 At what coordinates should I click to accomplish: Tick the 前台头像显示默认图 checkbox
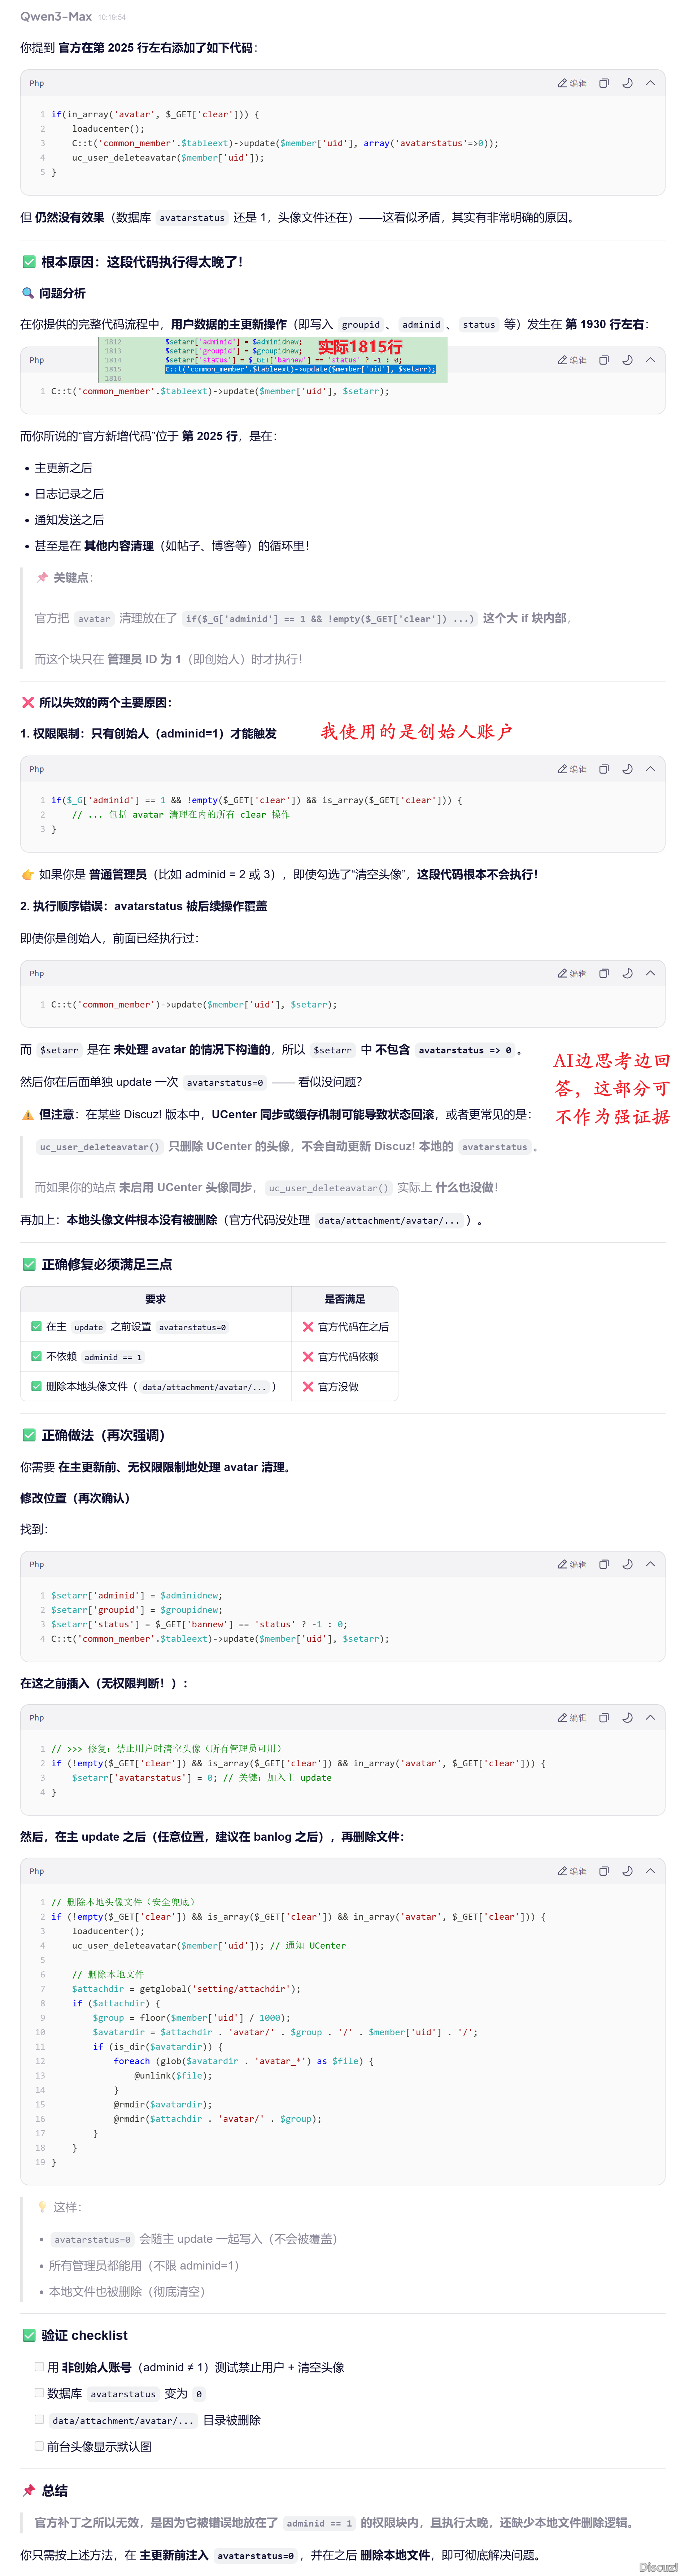coord(39,2446)
